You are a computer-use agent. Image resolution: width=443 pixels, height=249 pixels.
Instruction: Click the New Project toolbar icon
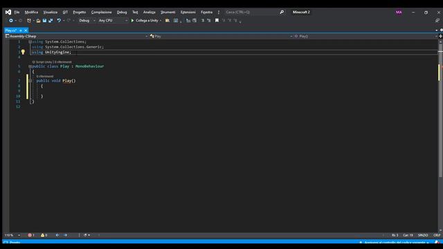[29, 21]
